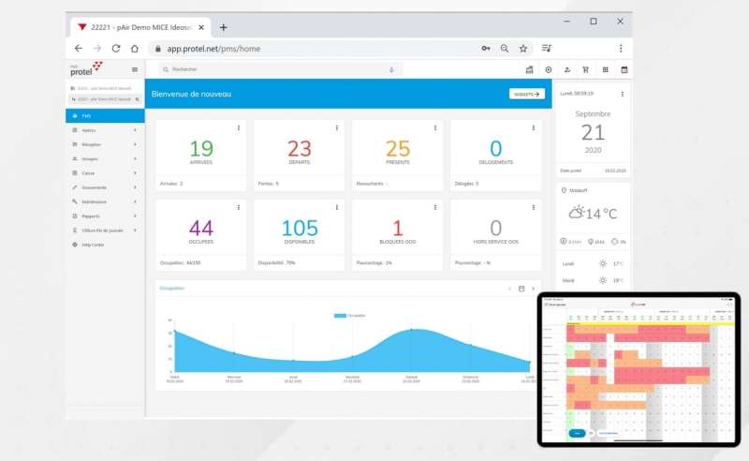Open the calendar icon in top toolbar
The height and width of the screenshot is (461, 749).
624,69
